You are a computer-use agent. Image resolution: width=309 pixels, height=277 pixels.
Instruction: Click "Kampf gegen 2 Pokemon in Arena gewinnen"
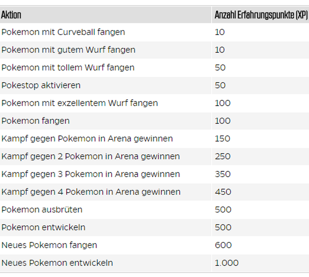tap(91, 156)
